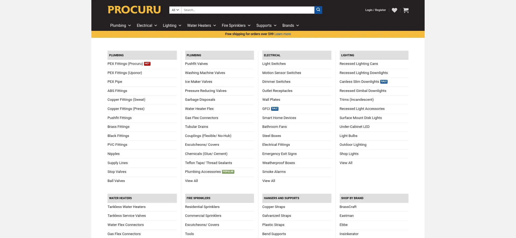Open the All category search dropdown
Screen dimensions: 516x238
pyautogui.click(x=175, y=10)
